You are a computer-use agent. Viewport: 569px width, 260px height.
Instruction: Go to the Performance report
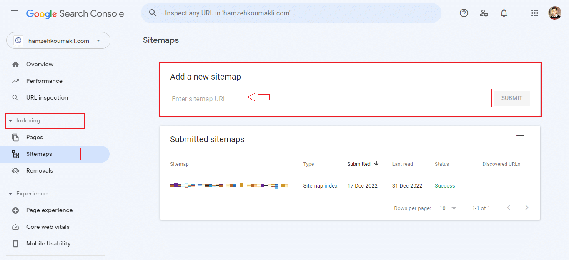(x=44, y=81)
